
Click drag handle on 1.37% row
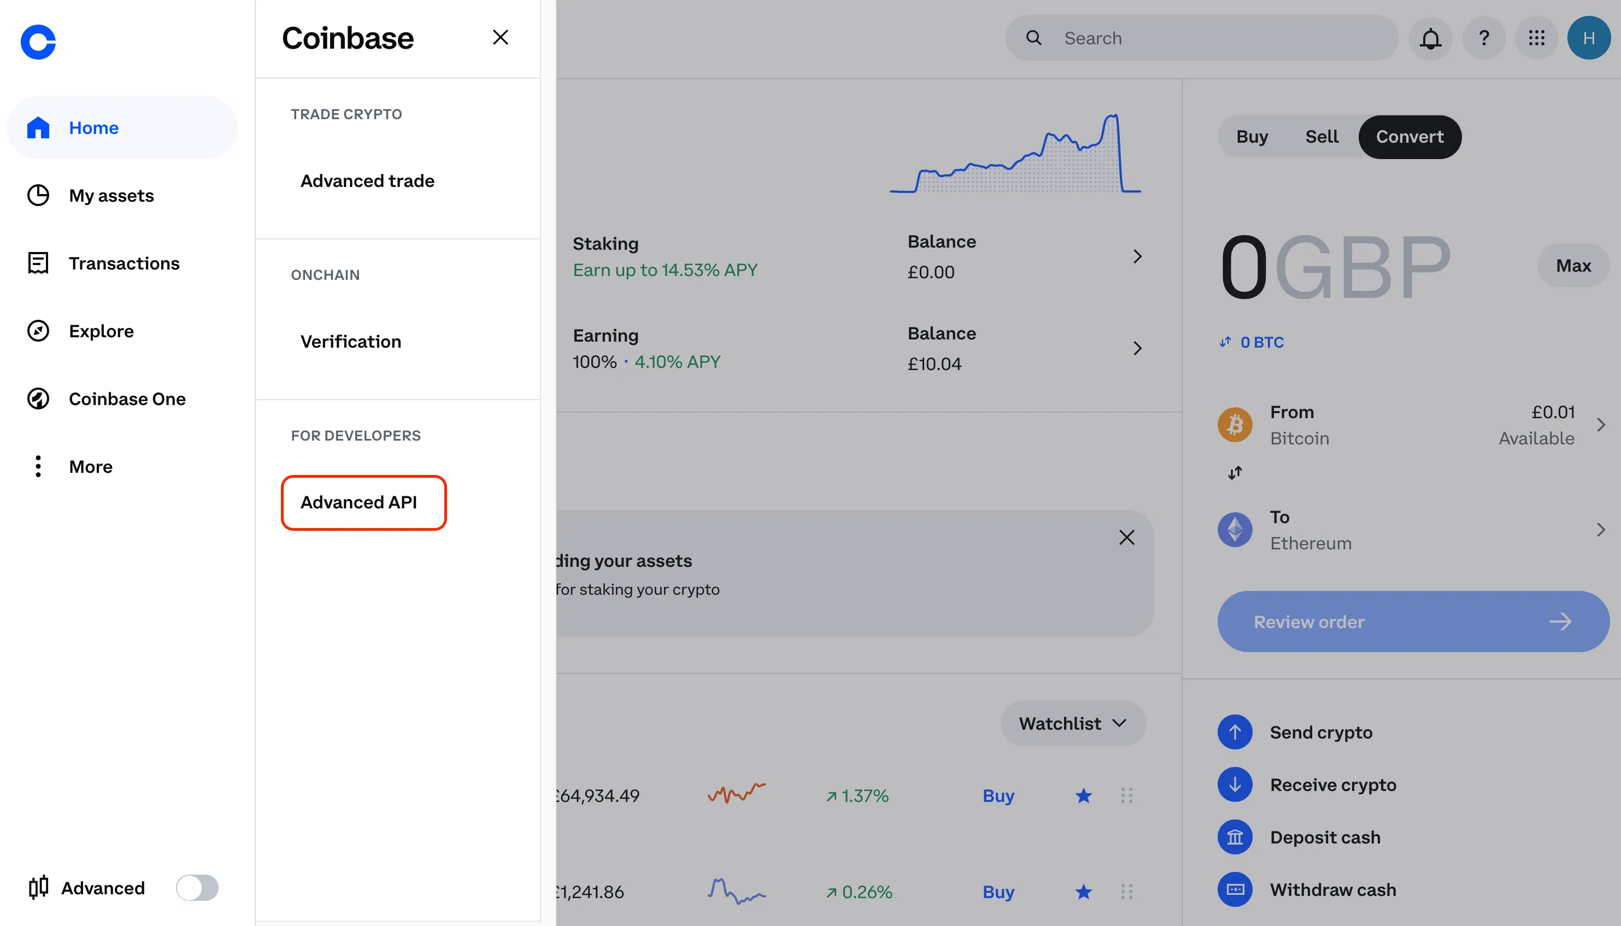(1126, 795)
